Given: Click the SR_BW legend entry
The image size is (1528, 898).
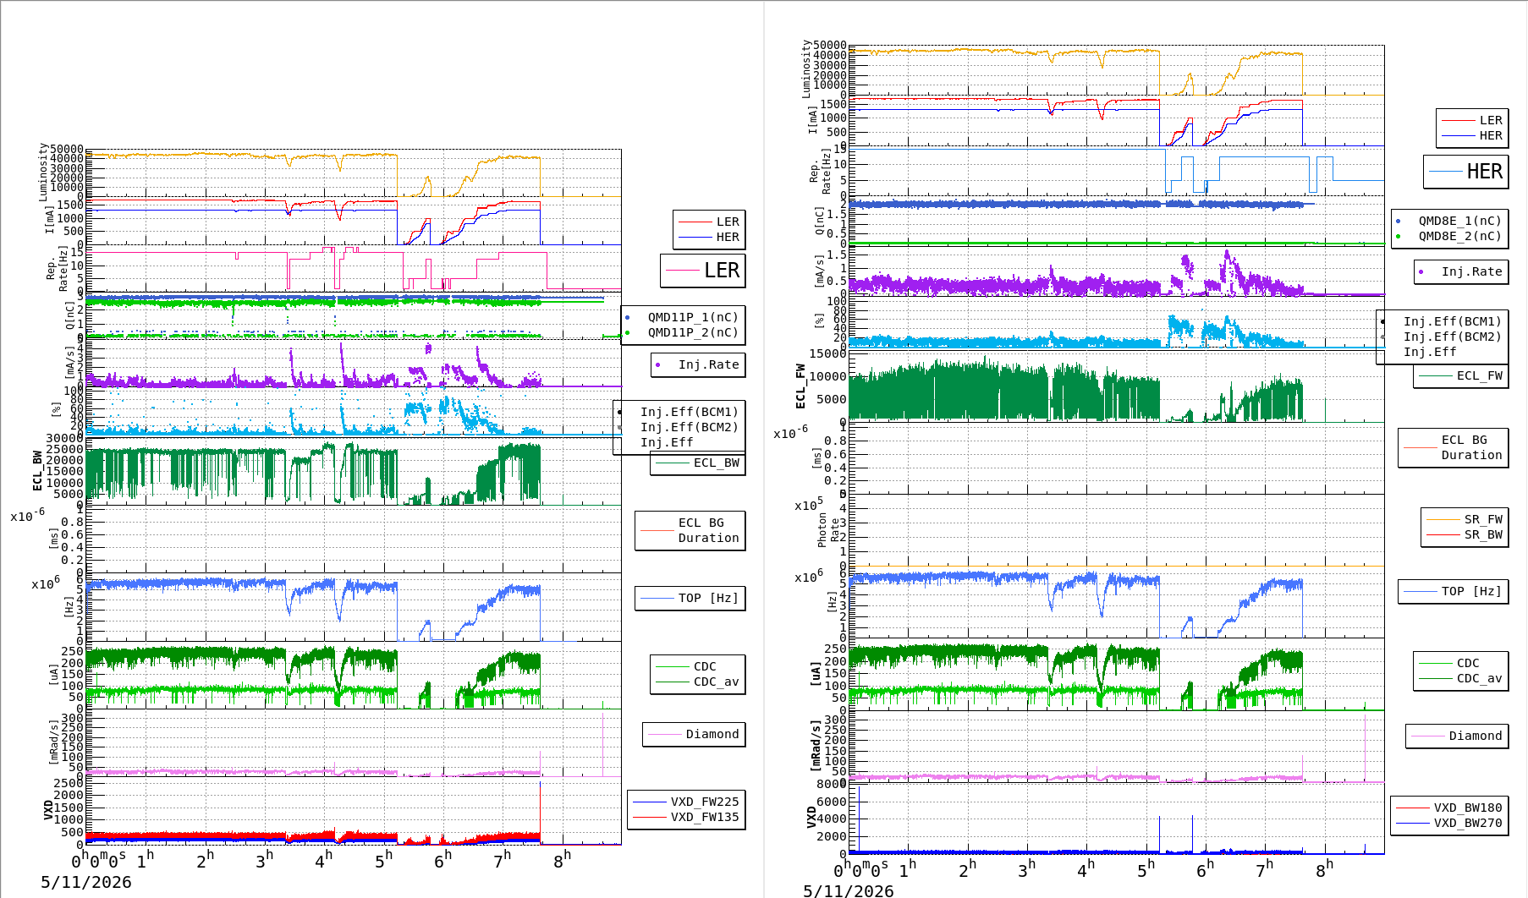Looking at the screenshot, I should (x=1483, y=534).
